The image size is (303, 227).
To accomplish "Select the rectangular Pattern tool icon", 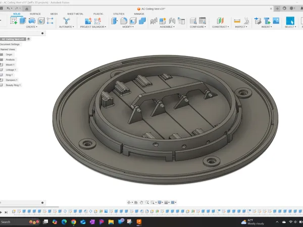I will click(x=50, y=21).
